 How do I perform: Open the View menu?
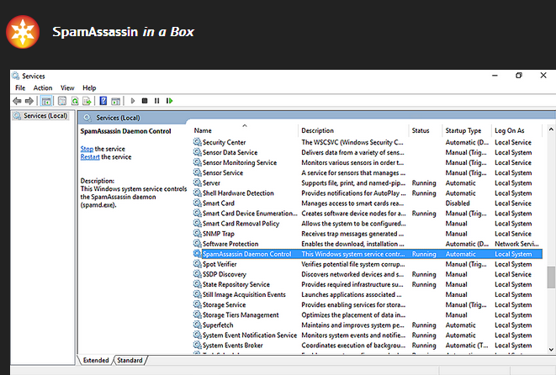pos(67,87)
